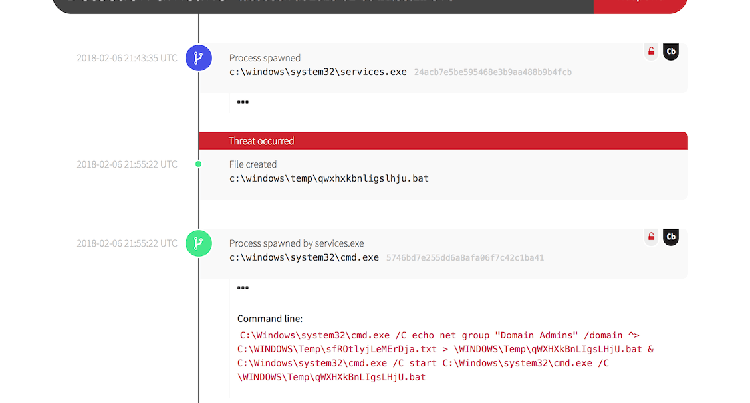Click the Cb badge on cmd.exe row
Image resolution: width=750 pixels, height=403 pixels.
click(x=671, y=237)
